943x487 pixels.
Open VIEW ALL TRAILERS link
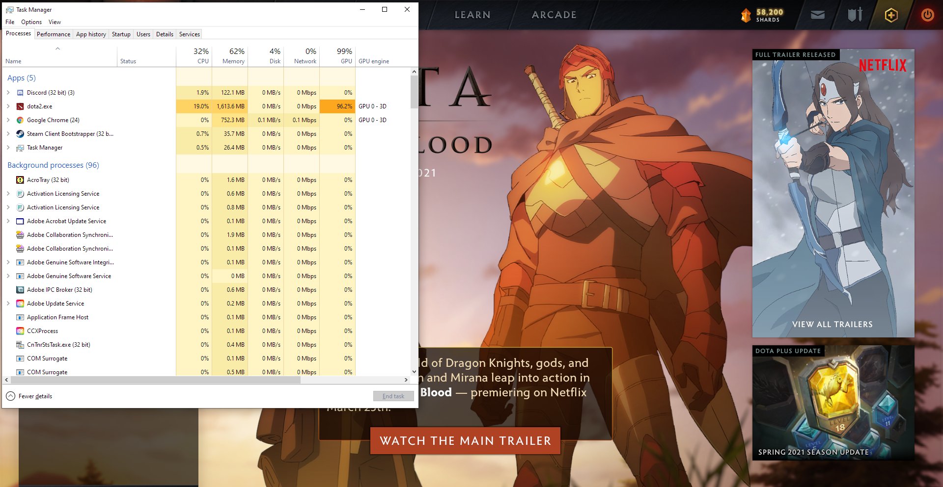point(832,324)
